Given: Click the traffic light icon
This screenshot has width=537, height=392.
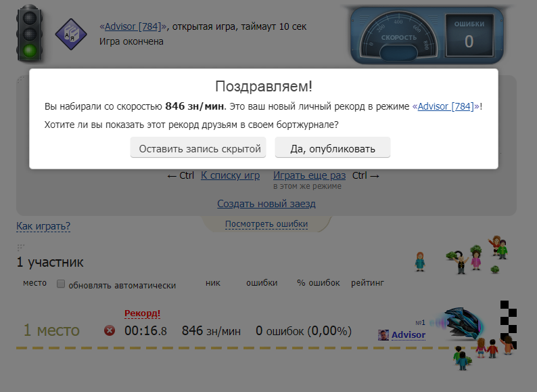Looking at the screenshot, I should click(x=30, y=34).
